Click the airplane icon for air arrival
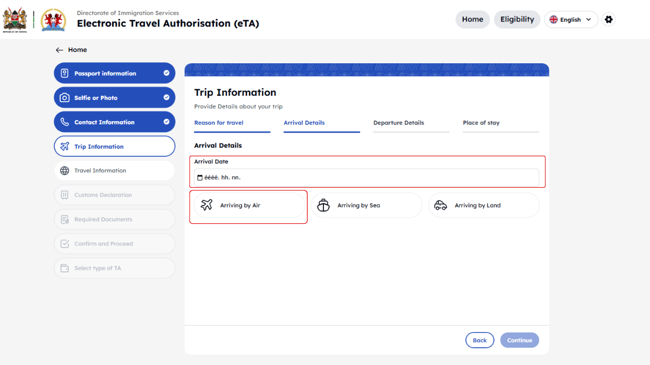The height and width of the screenshot is (365, 650). click(x=206, y=205)
